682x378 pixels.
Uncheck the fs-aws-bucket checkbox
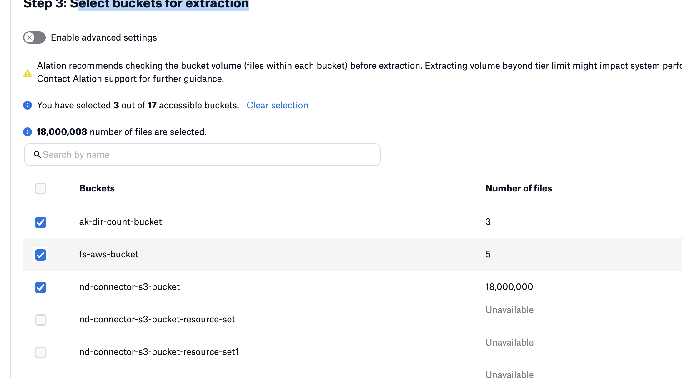41,255
